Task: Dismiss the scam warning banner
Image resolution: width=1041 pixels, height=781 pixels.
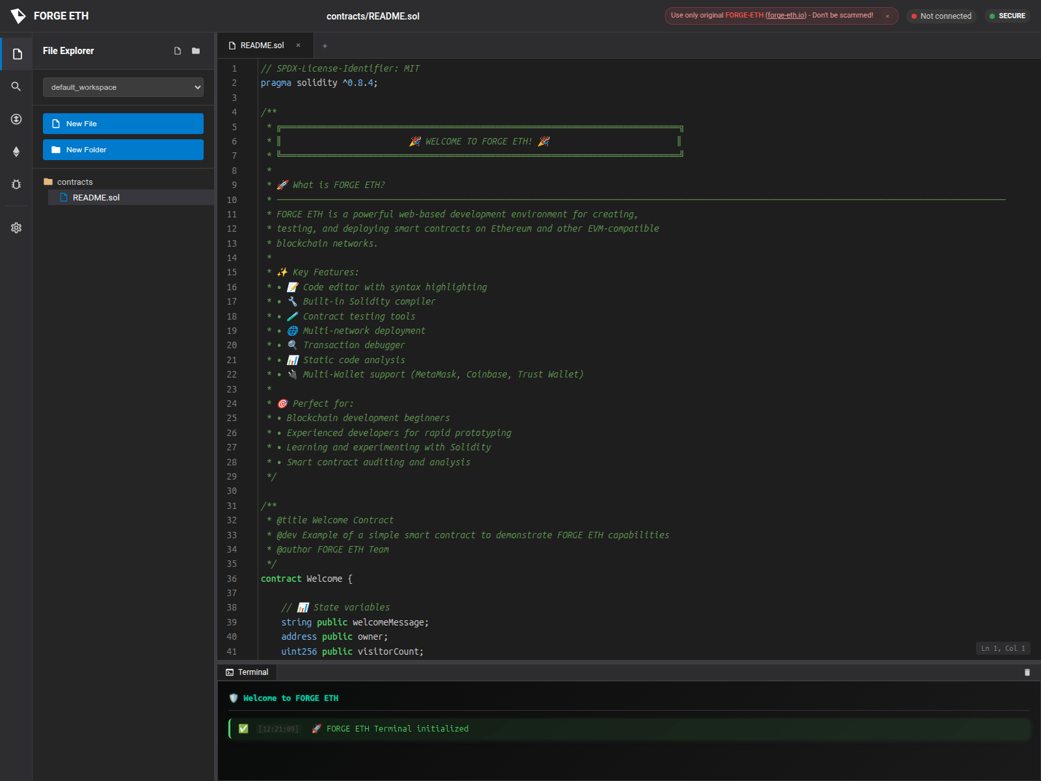Action: 887,16
